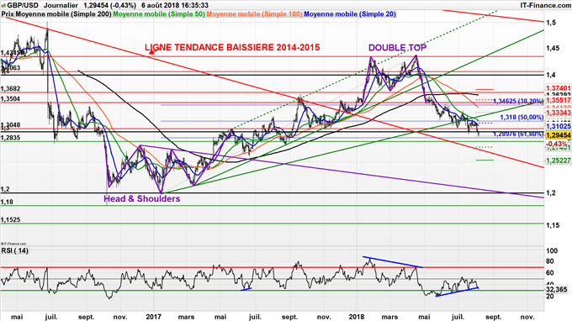572x321 pixels.
Task: Click the Head & Shoulders annotation
Action: (142, 198)
